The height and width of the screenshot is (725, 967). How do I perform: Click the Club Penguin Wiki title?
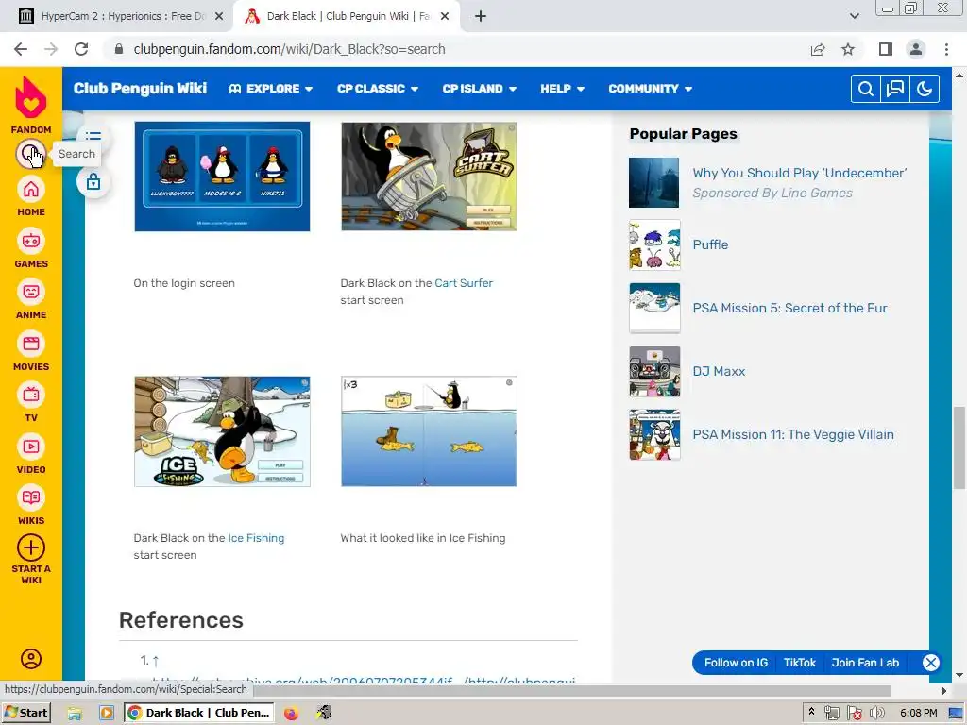(140, 88)
